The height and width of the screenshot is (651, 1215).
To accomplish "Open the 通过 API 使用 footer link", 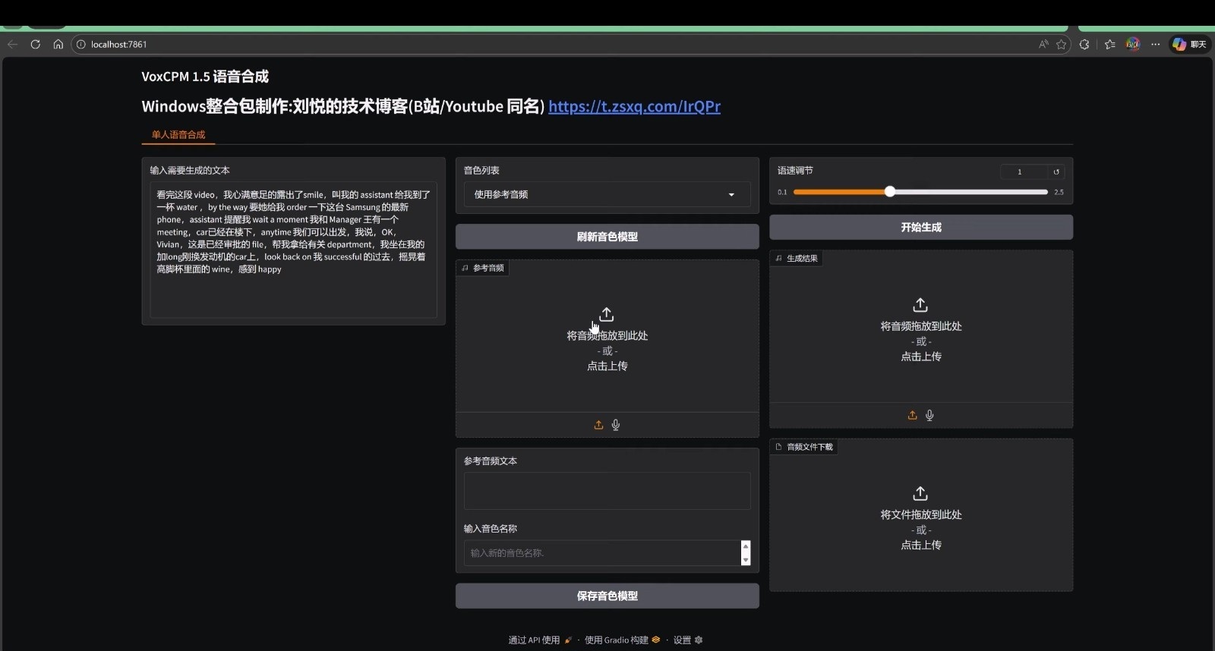I will (x=540, y=640).
